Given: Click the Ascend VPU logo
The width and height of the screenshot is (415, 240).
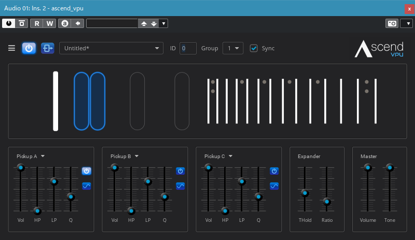Looking at the screenshot, I should (x=379, y=49).
